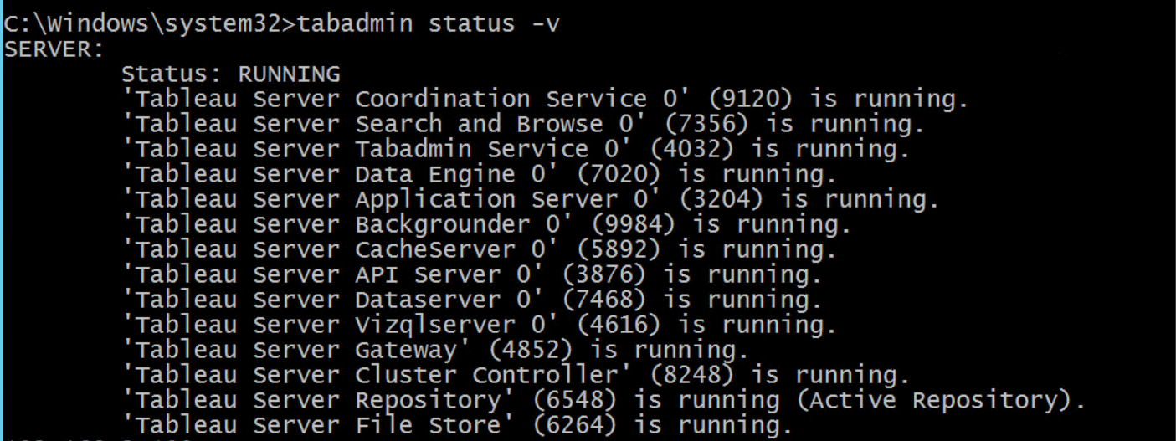
Task: Click the Coordination Service 0 line
Action: tap(544, 99)
